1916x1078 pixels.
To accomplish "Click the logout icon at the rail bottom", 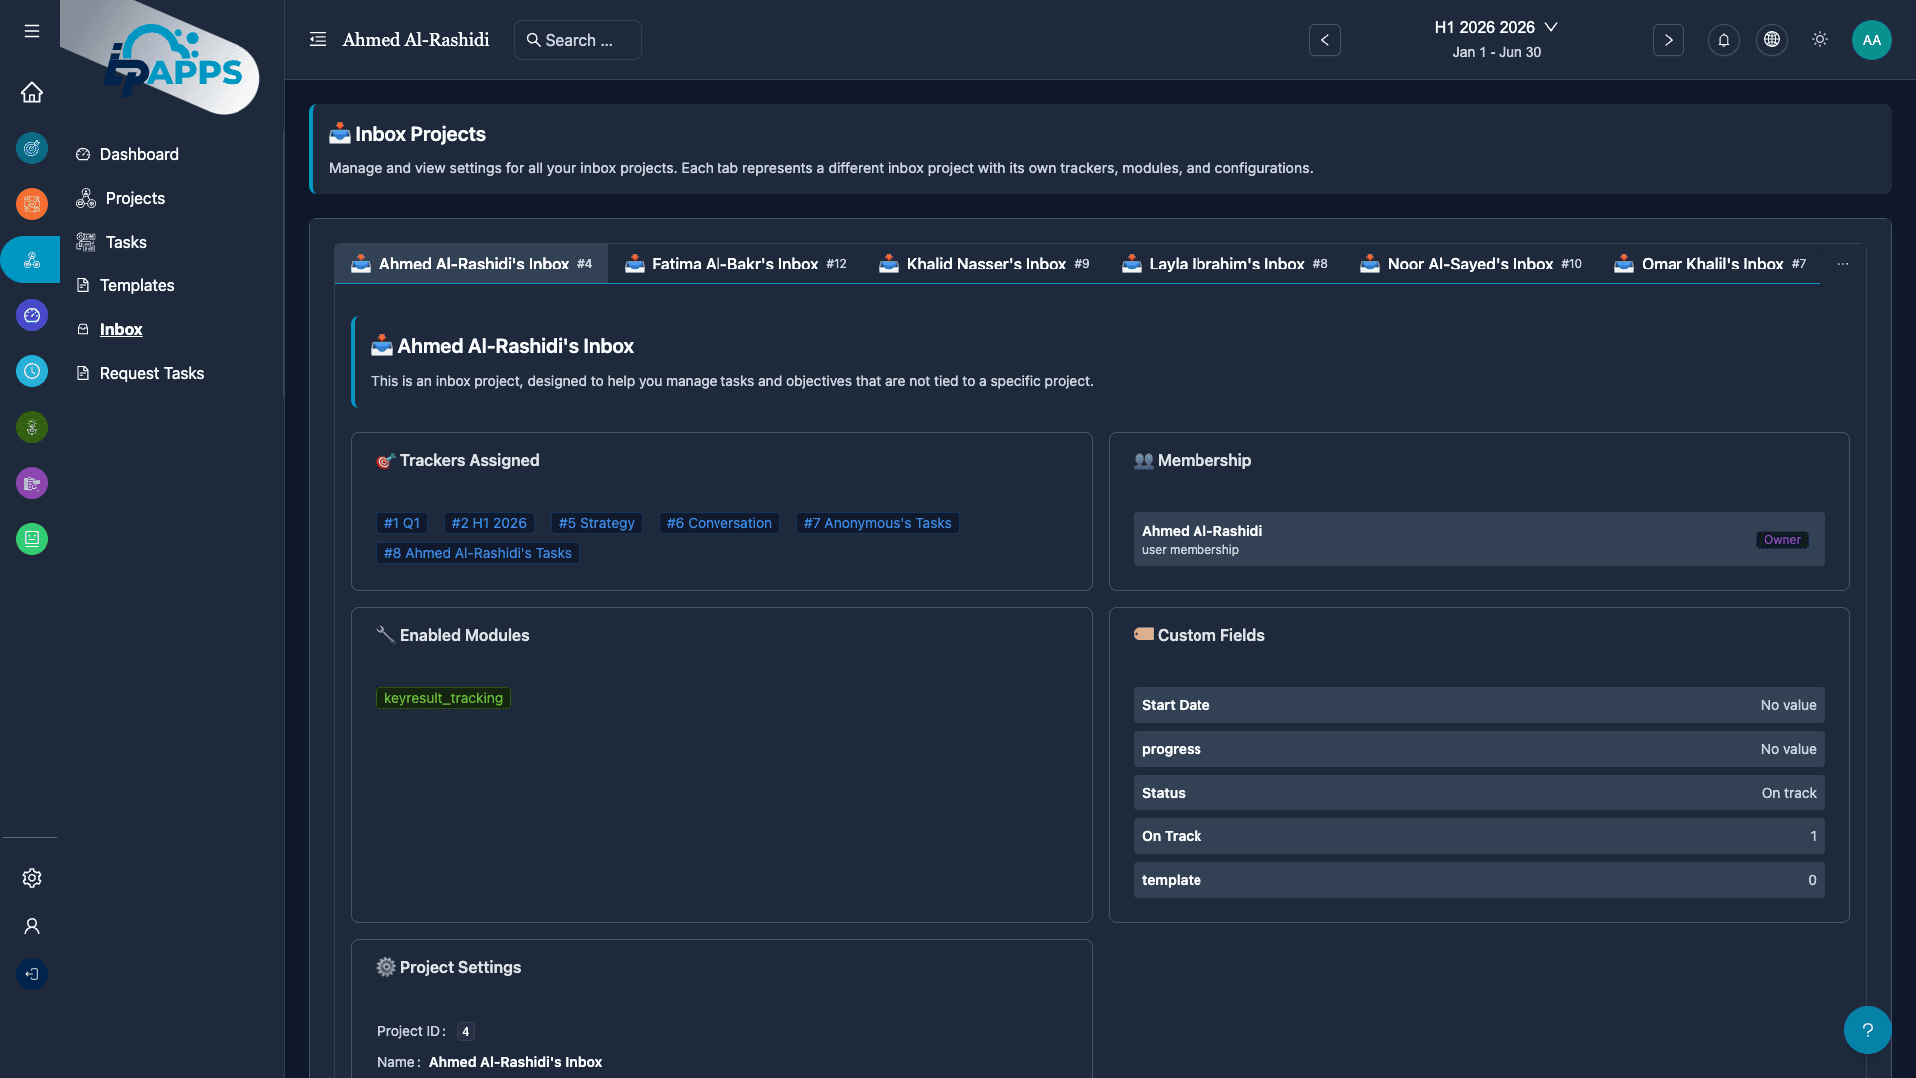I will pyautogui.click(x=32, y=974).
